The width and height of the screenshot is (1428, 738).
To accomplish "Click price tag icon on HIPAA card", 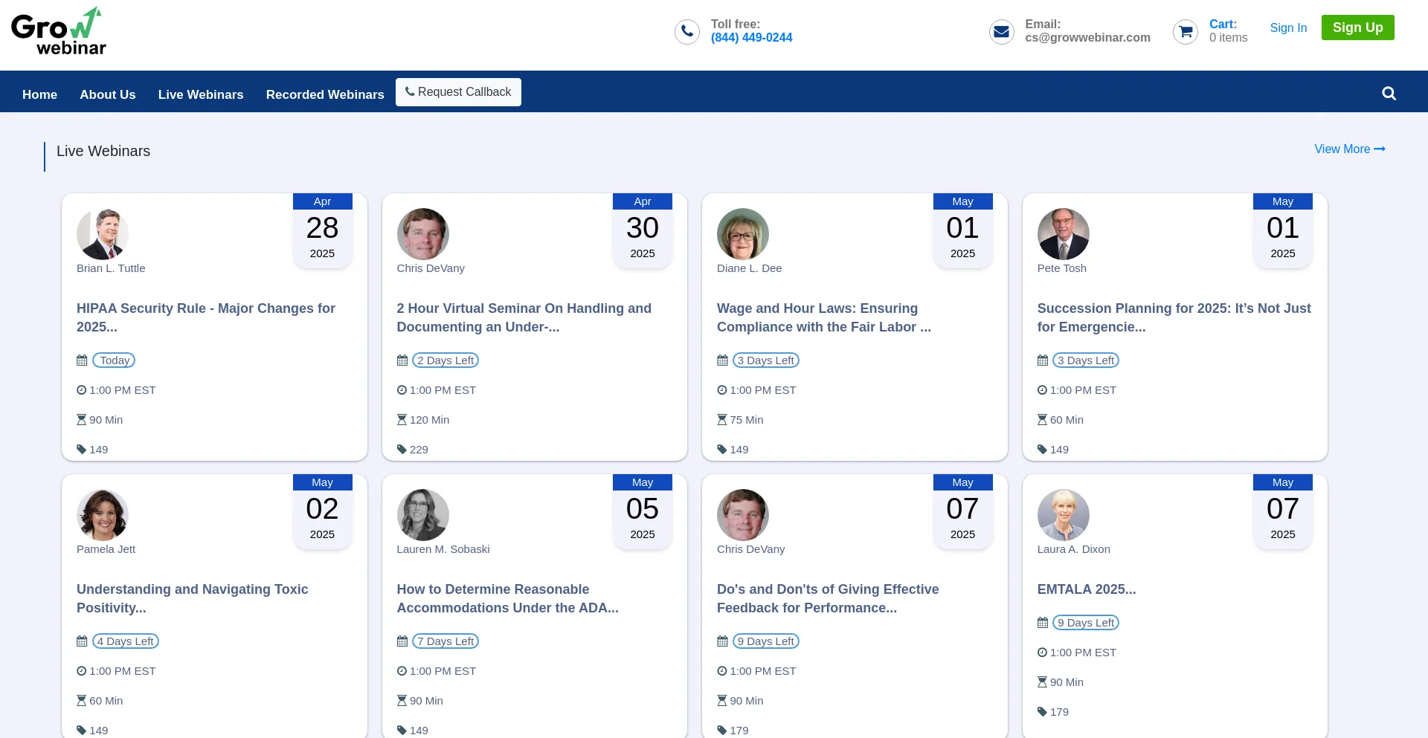I will point(81,450).
